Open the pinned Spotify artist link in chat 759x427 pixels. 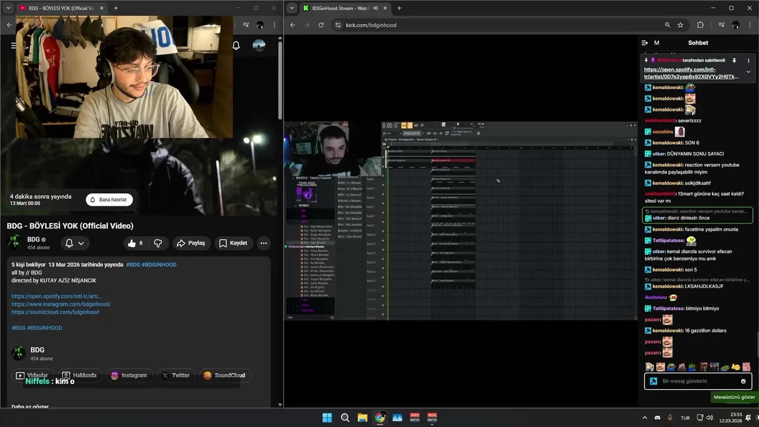click(x=691, y=73)
